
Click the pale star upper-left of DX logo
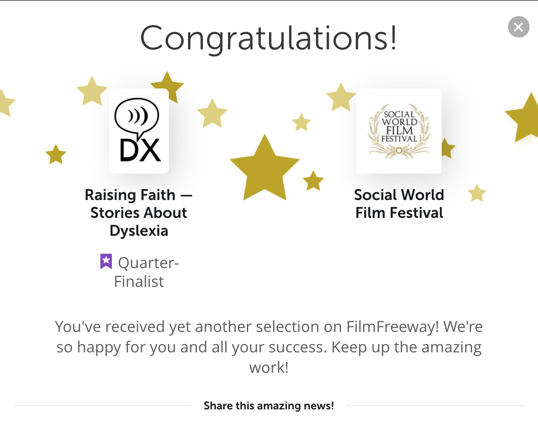click(92, 92)
